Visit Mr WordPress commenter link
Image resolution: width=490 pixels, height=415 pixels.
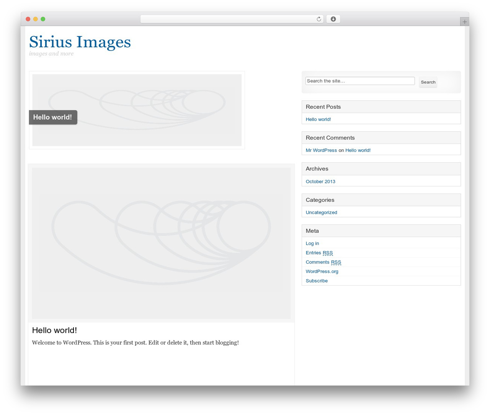click(321, 150)
